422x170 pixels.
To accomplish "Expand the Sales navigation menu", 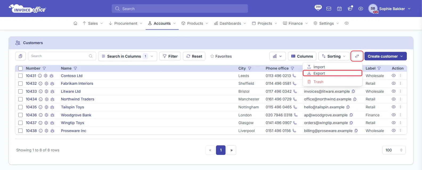I will (x=93, y=23).
